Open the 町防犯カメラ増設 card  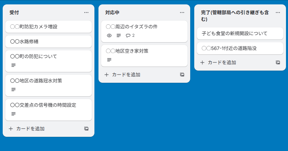(49, 27)
